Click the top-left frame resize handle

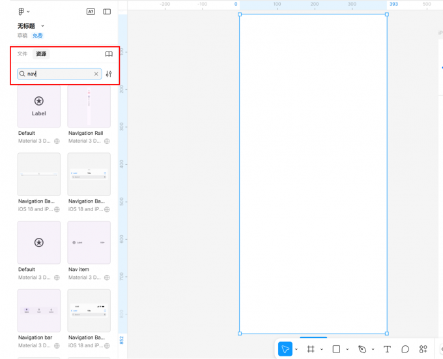click(240, 14)
